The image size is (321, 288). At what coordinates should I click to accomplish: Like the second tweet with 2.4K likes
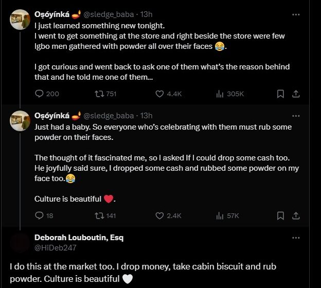159,216
